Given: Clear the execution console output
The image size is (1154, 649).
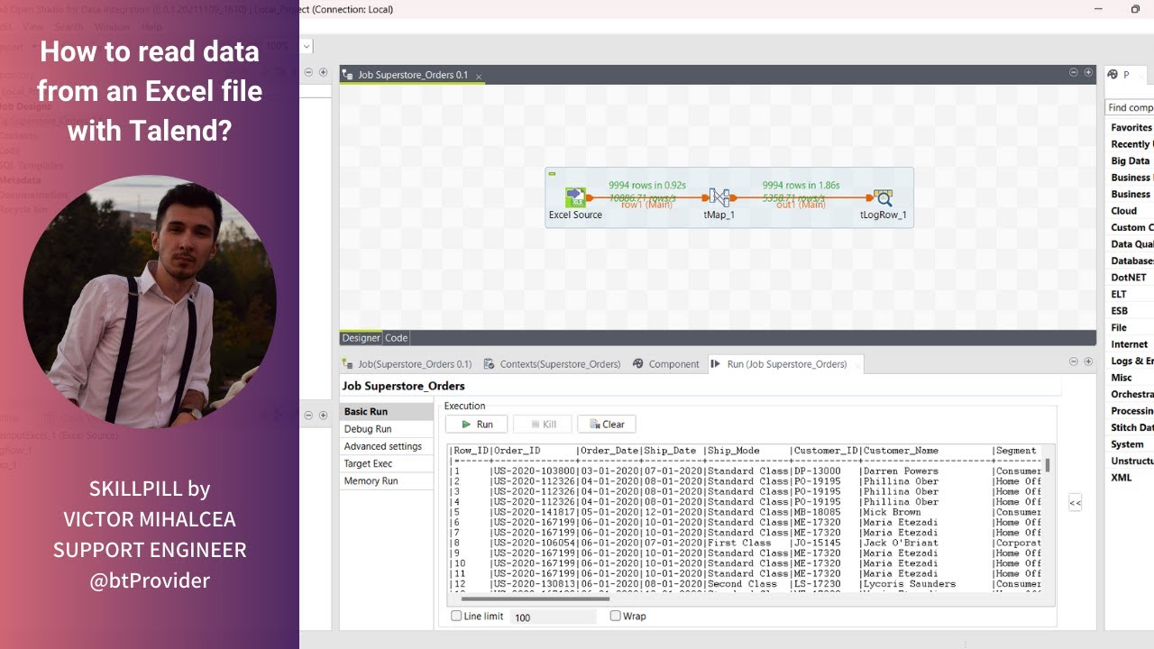Looking at the screenshot, I should click(607, 424).
